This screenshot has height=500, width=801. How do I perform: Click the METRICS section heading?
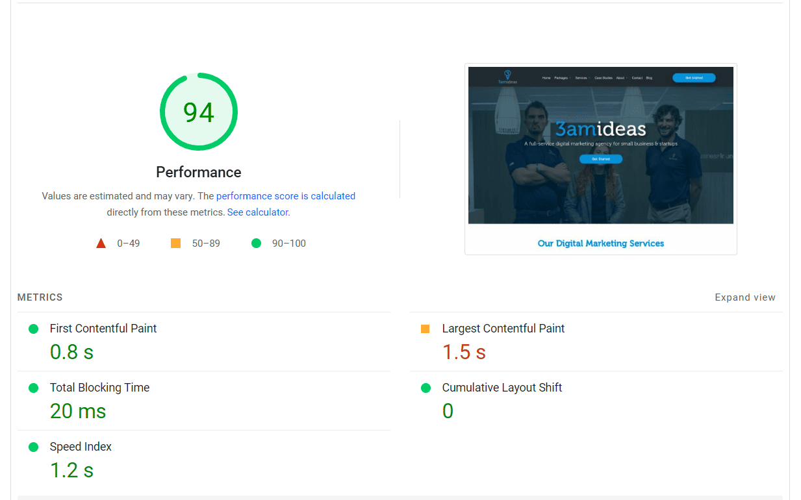(x=40, y=297)
